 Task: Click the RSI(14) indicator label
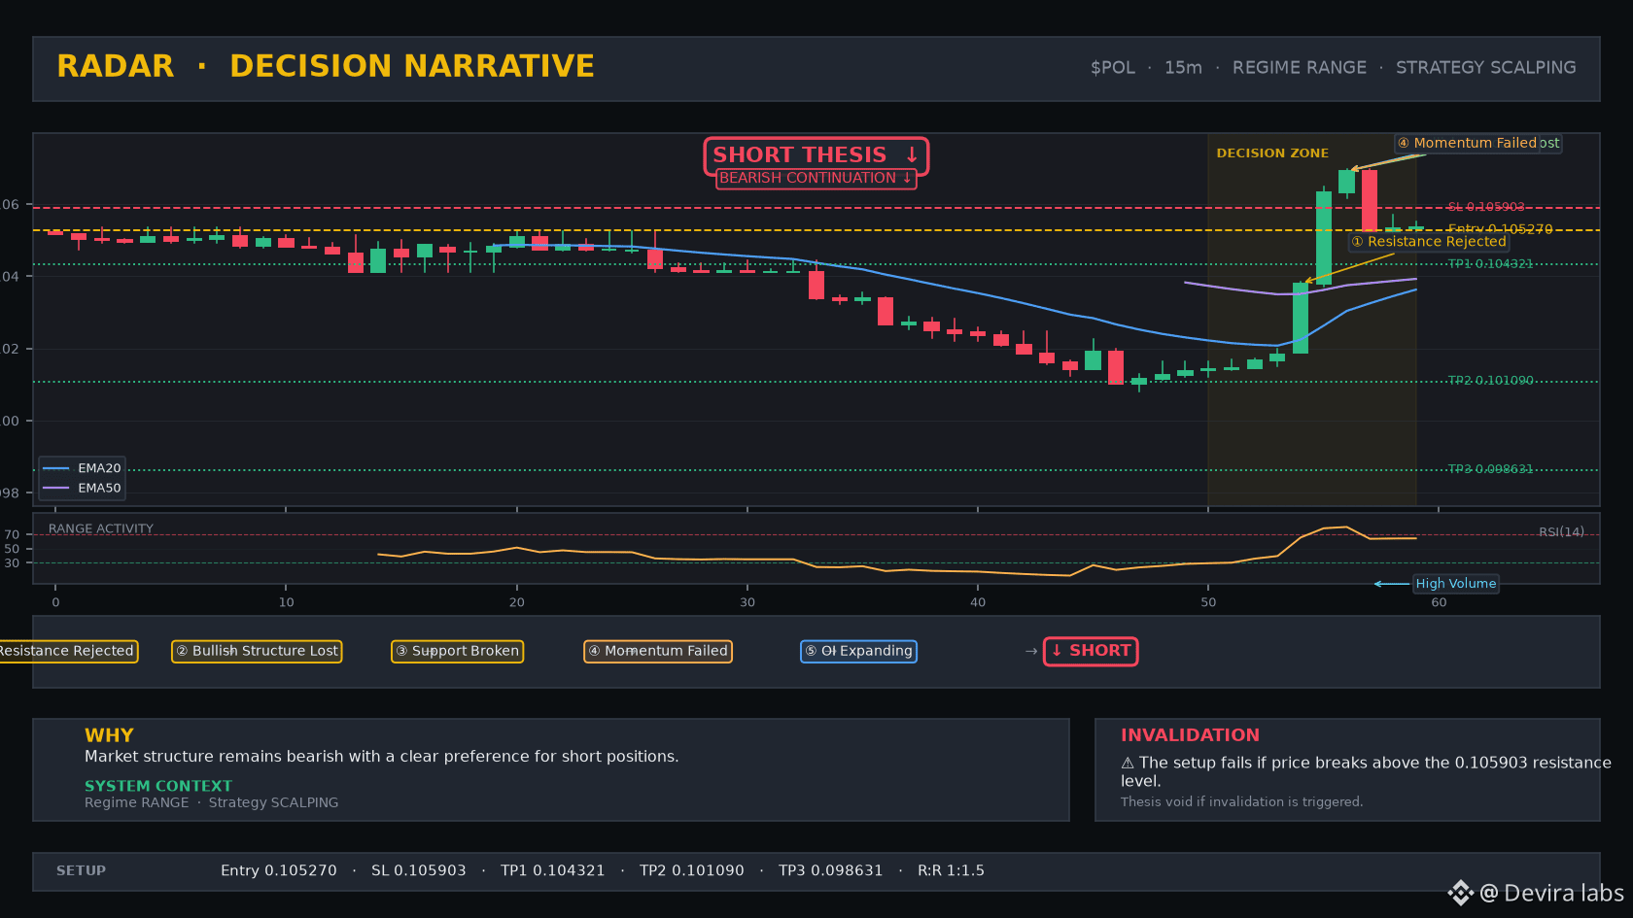[1561, 532]
